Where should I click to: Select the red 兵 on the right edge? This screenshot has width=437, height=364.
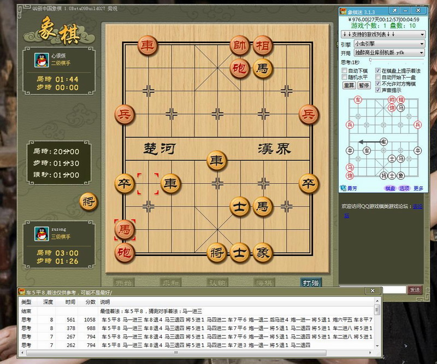(x=309, y=114)
